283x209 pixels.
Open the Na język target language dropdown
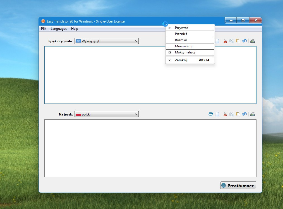tap(107, 114)
